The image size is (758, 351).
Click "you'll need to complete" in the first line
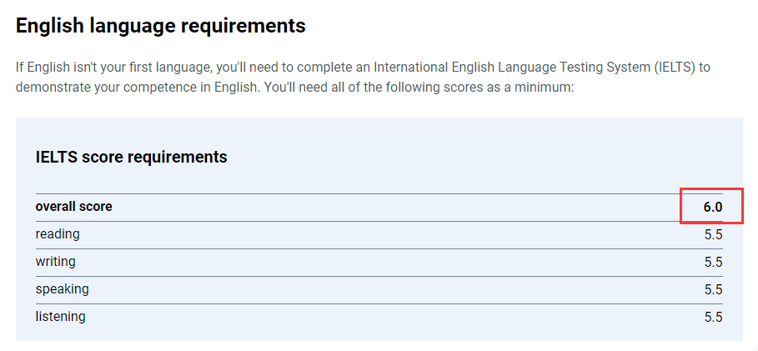coord(298,67)
